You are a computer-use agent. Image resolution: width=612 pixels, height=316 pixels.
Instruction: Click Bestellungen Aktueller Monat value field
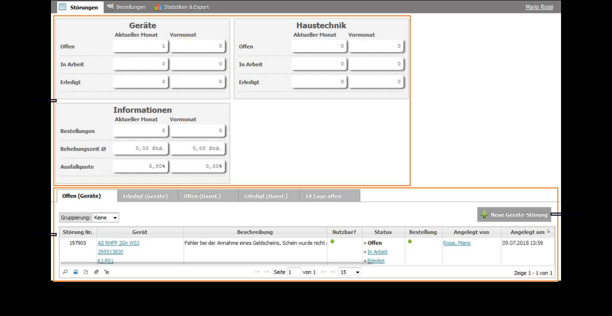(x=141, y=131)
